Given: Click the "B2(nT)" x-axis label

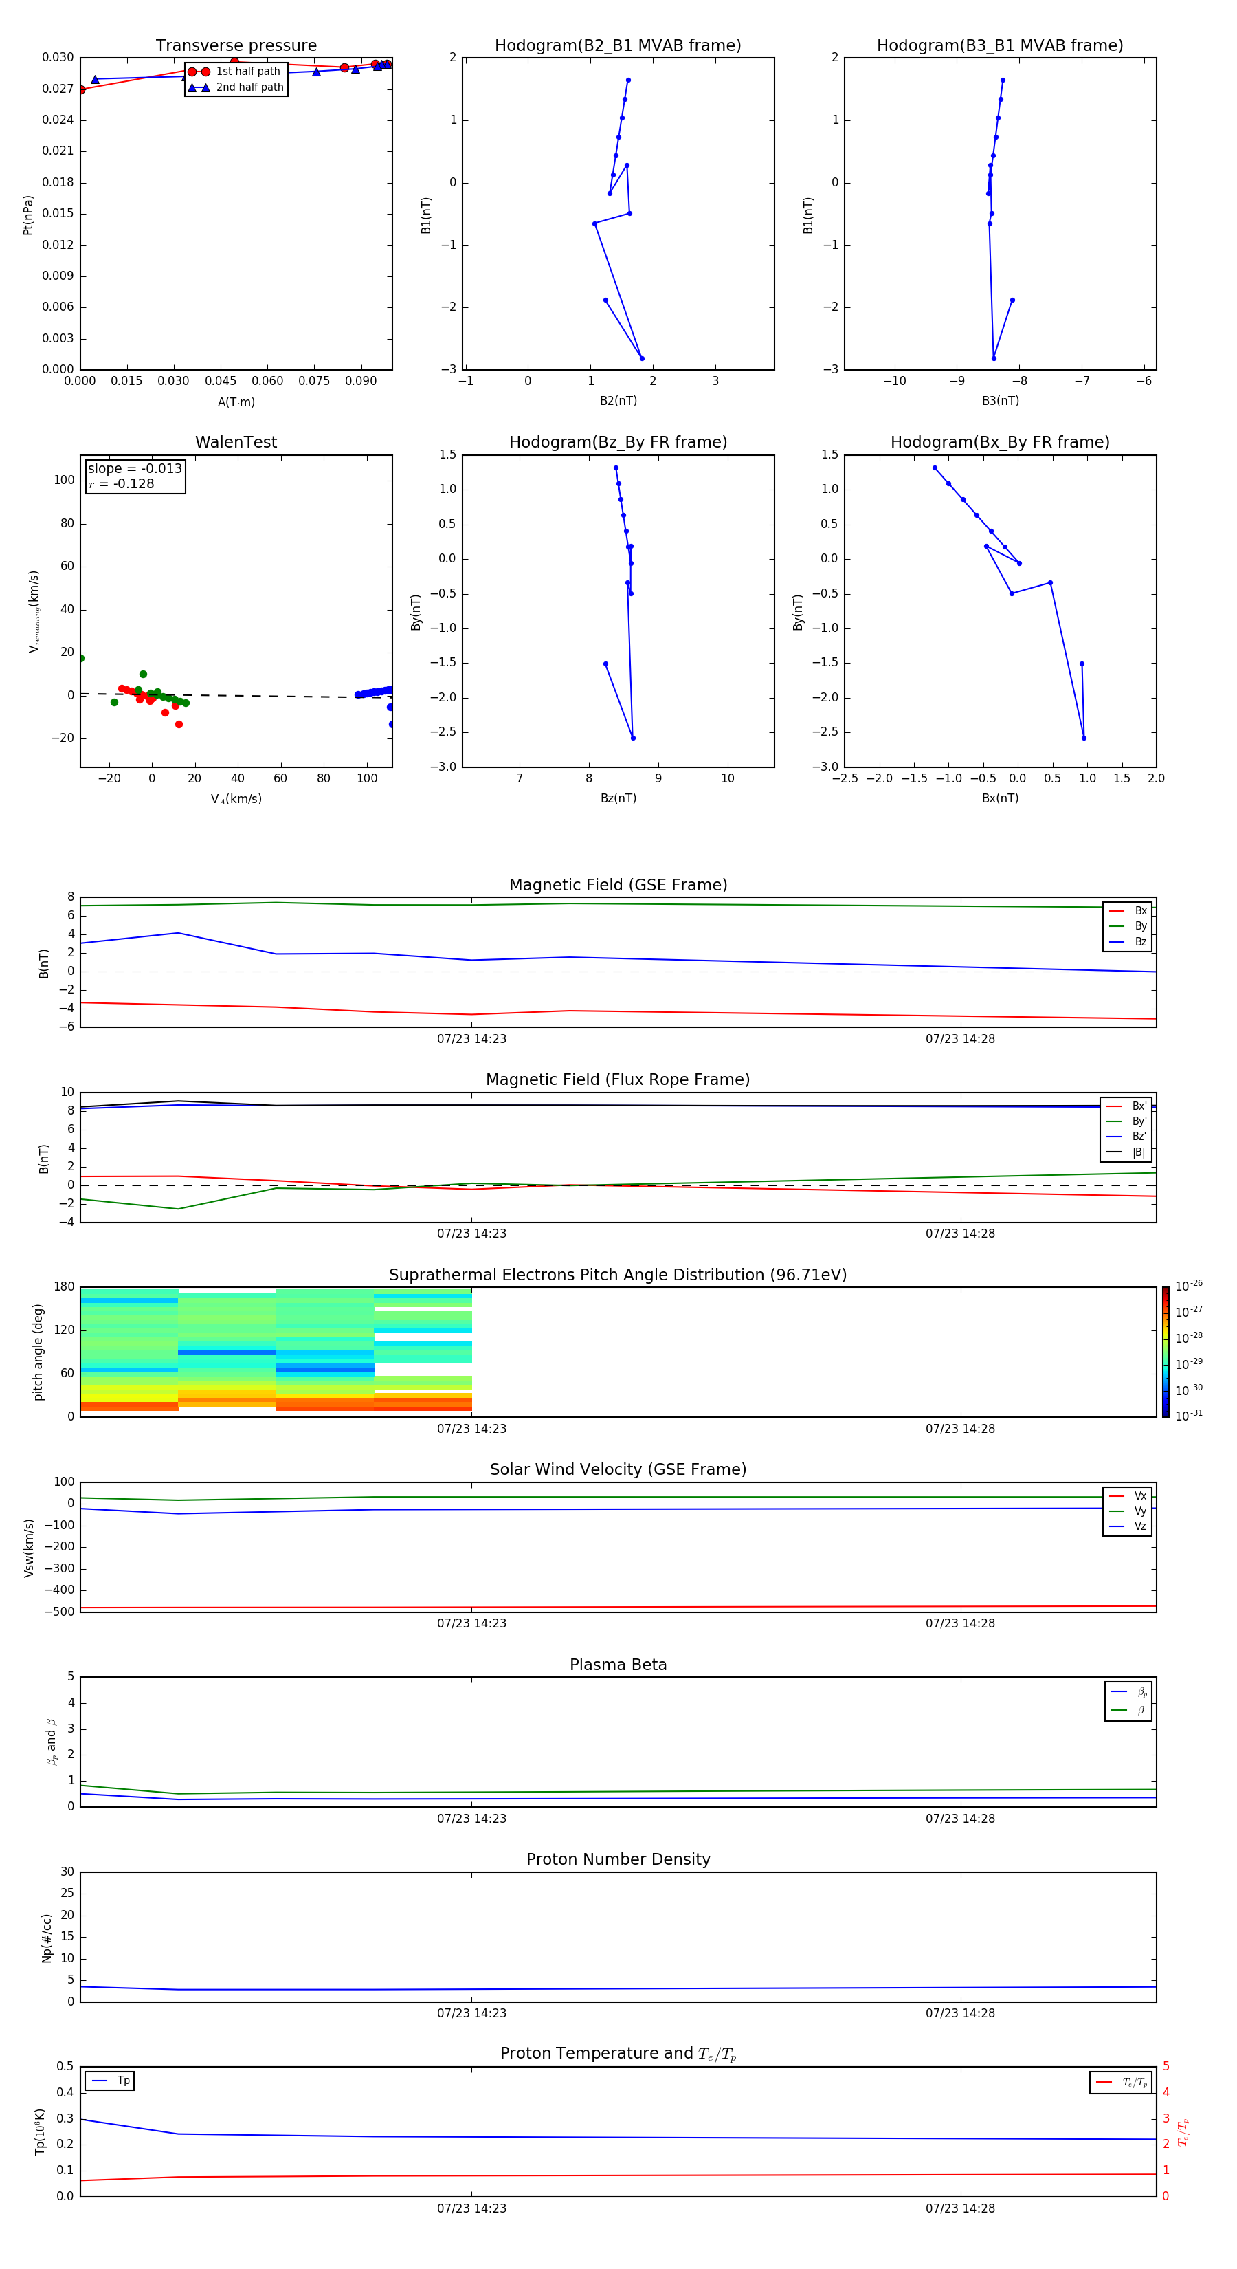Looking at the screenshot, I should [618, 401].
